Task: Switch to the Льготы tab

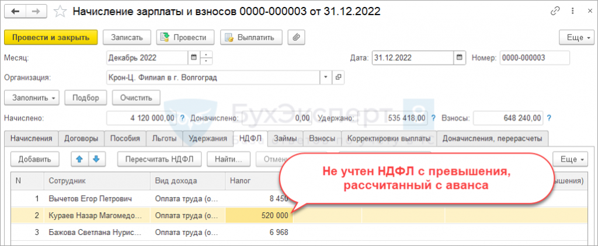Action: (164, 138)
